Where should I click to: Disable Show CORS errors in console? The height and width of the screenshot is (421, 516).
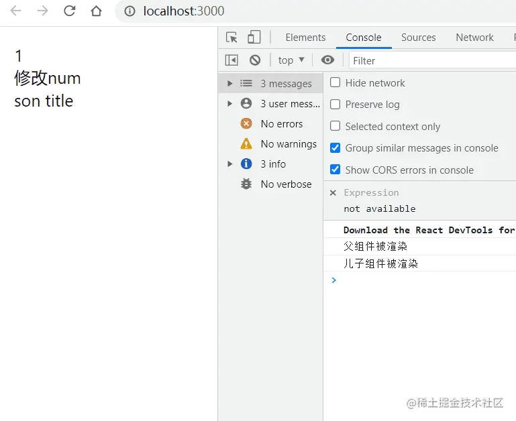tap(335, 170)
